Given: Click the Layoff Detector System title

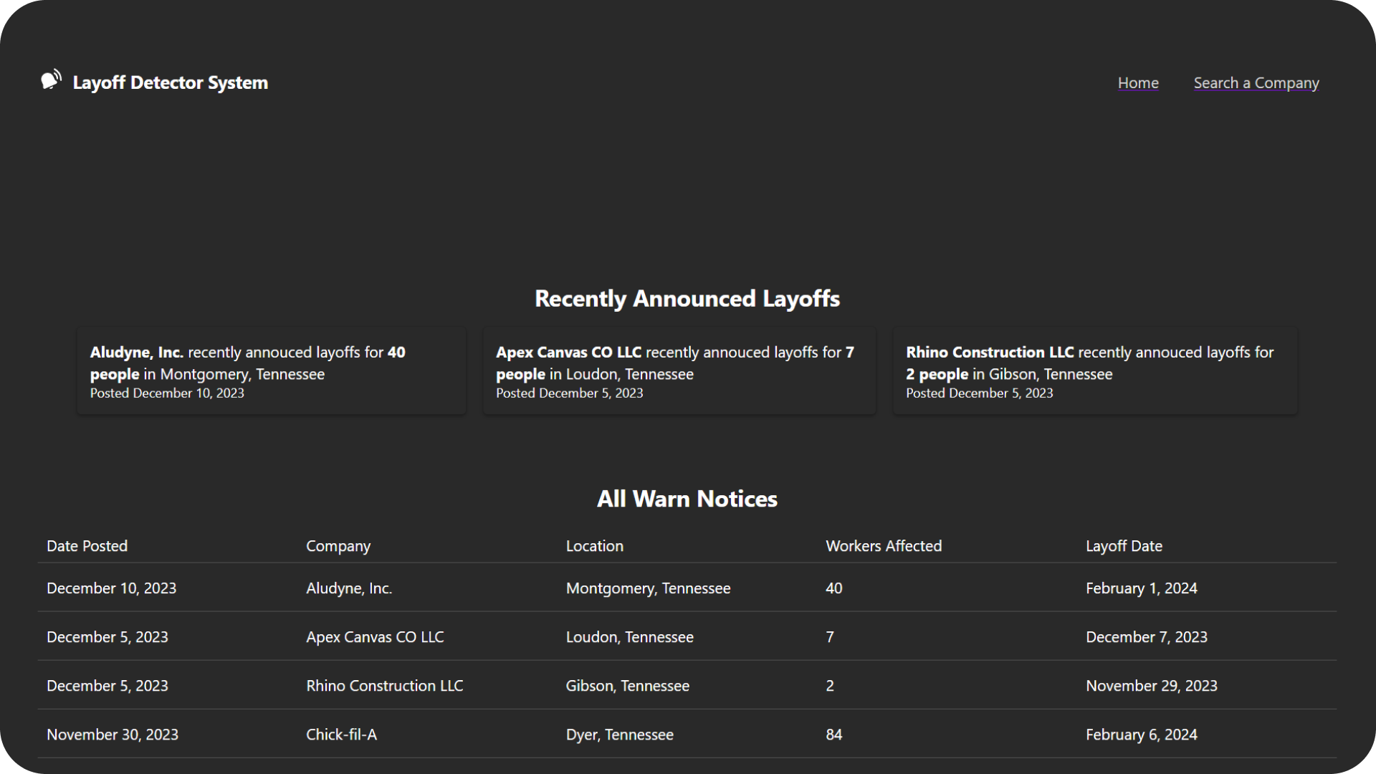Looking at the screenshot, I should (170, 83).
